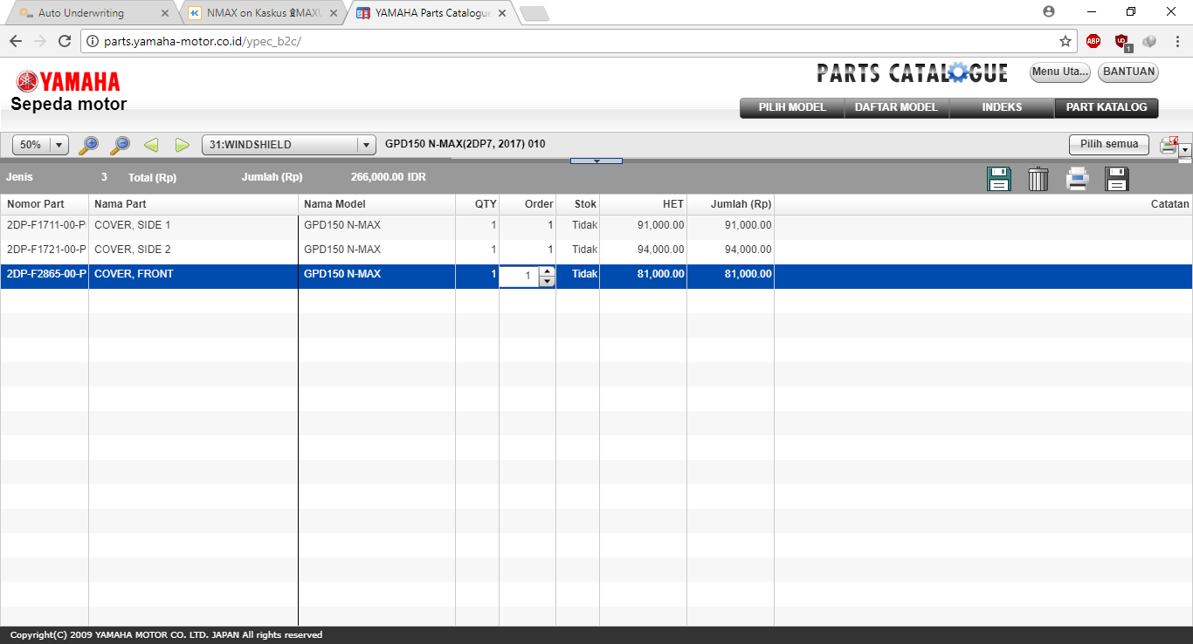Sort by Nomor Part column header
The width and height of the screenshot is (1193, 644).
tap(45, 204)
